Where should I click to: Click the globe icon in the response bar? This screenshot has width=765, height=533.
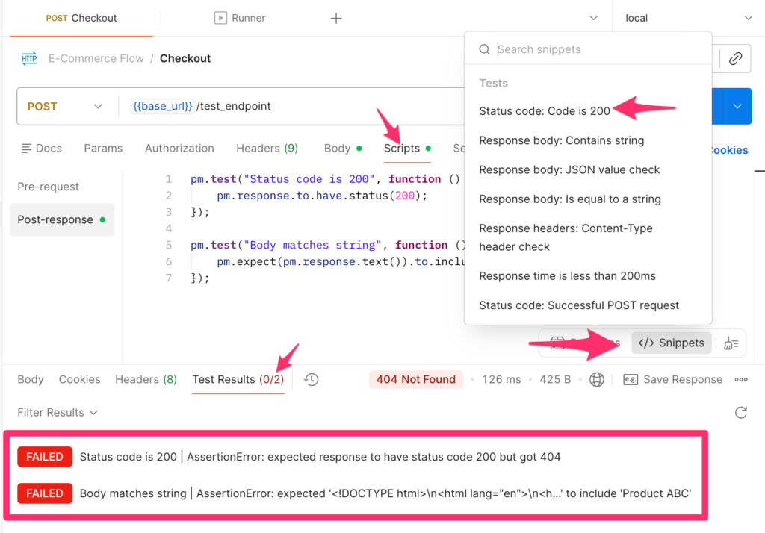596,379
